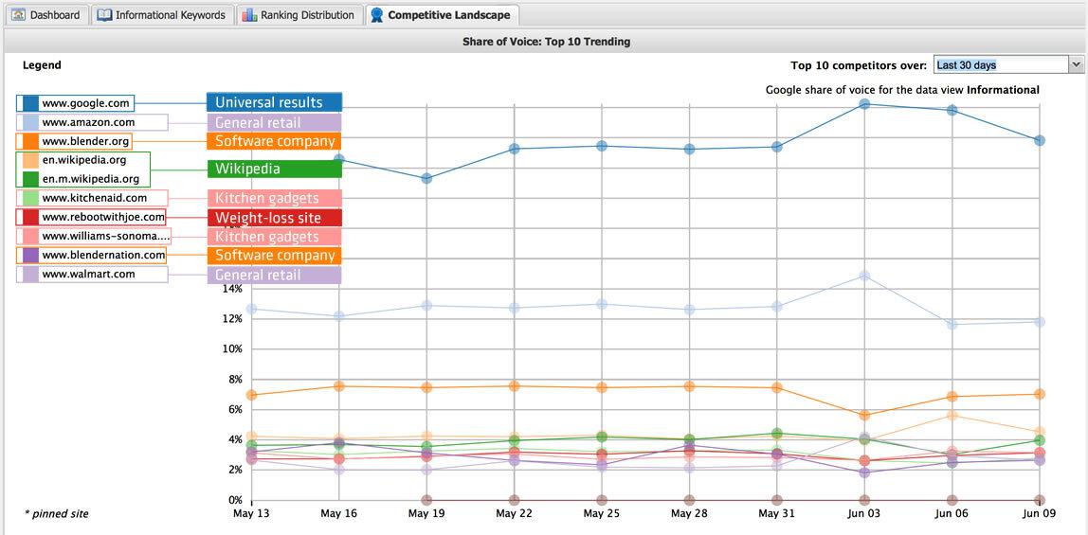
Task: Toggle the www.walmart.com legend series
Action: coord(88,274)
